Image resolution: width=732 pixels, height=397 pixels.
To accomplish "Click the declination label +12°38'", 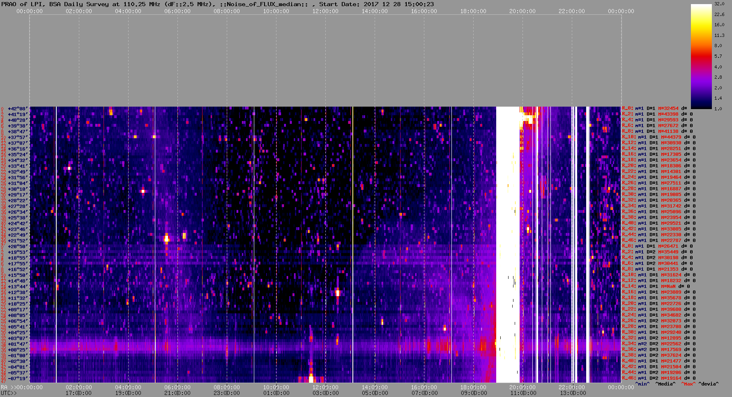I will tap(18, 292).
